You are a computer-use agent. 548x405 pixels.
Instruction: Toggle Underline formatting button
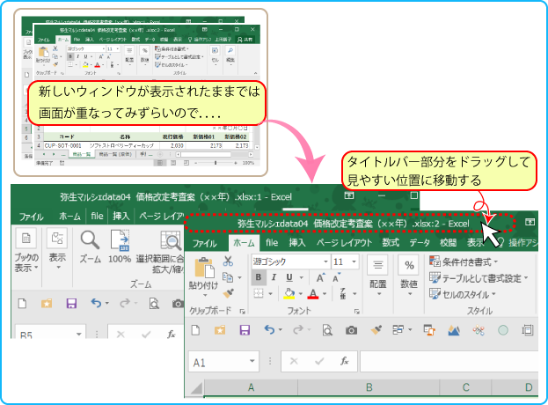point(289,277)
